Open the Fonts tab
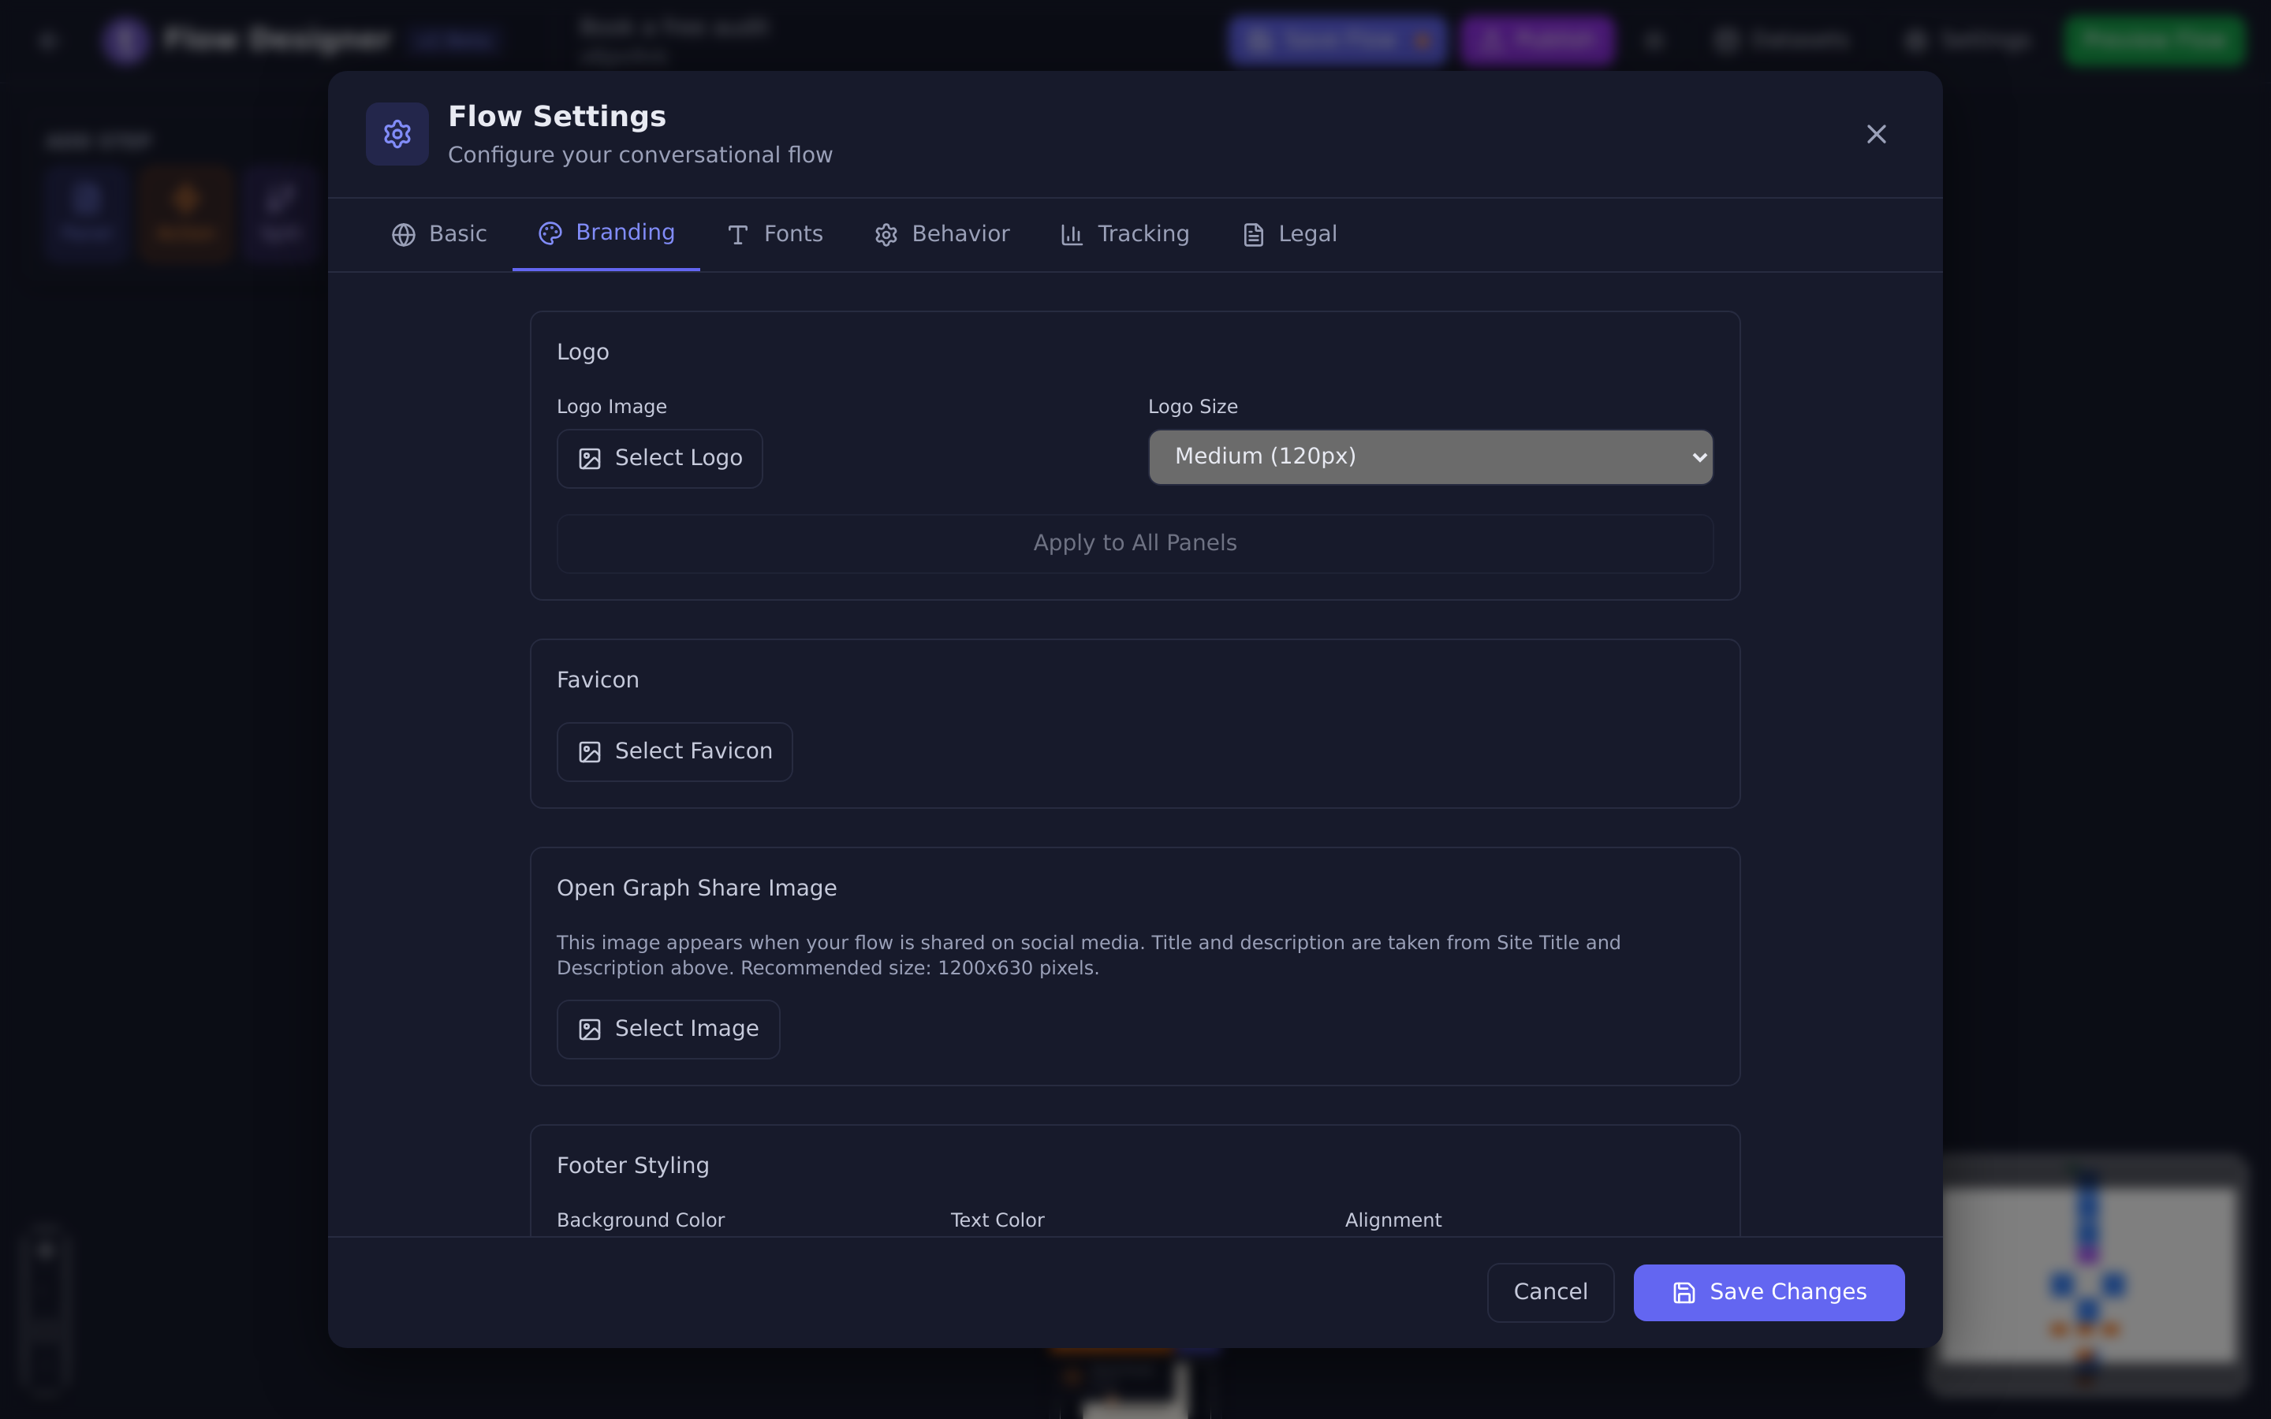Viewport: 2271px width, 1419px height. coord(774,233)
